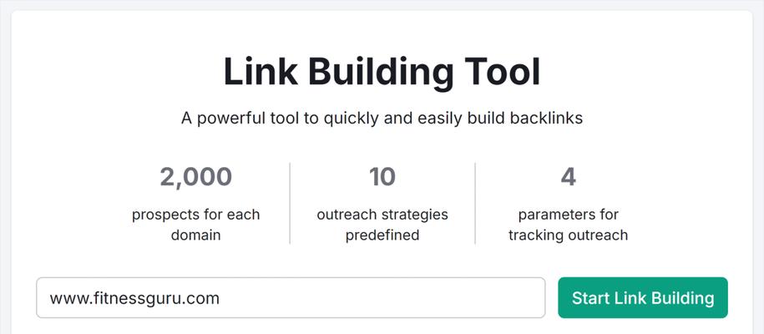Click the word Tool in the heading
Screen dimensions: 764x334
503,72
